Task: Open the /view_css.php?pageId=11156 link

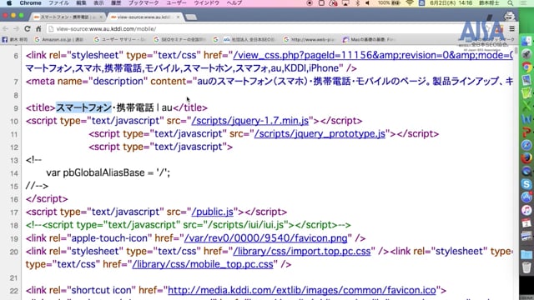Action: (373, 55)
